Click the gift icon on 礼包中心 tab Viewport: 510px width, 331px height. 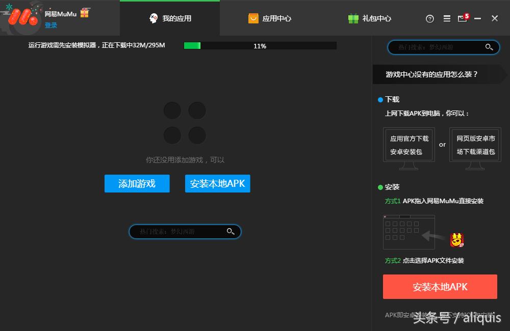pyautogui.click(x=353, y=18)
